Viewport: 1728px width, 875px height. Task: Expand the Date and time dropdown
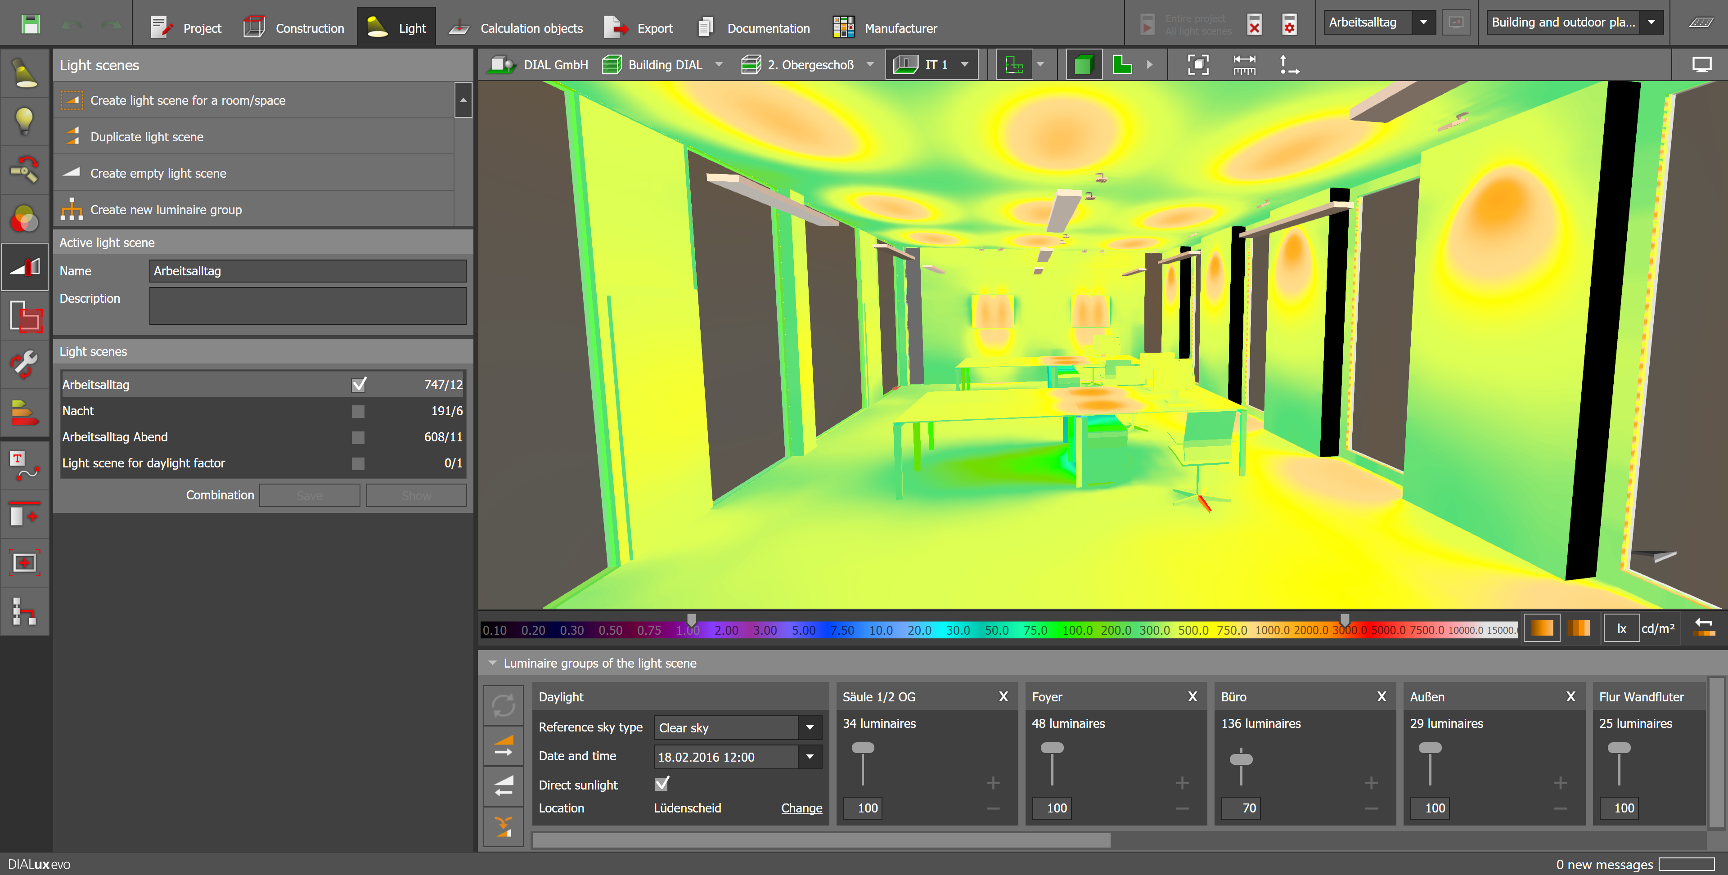pyautogui.click(x=810, y=757)
